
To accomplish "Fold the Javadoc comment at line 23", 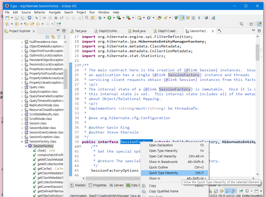I will [x=80, y=65].
